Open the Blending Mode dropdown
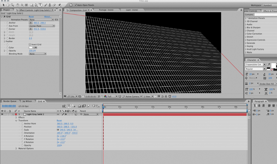This screenshot has height=164, width=277. tap(38, 54)
